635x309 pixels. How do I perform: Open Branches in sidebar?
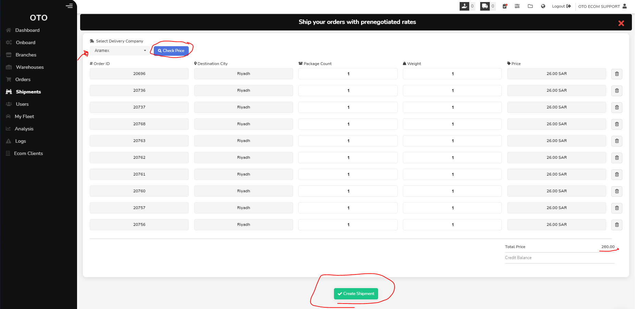coord(26,55)
